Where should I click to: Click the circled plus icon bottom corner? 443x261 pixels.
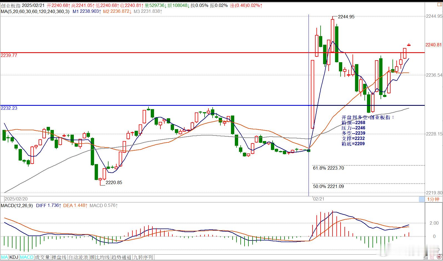(439, 257)
